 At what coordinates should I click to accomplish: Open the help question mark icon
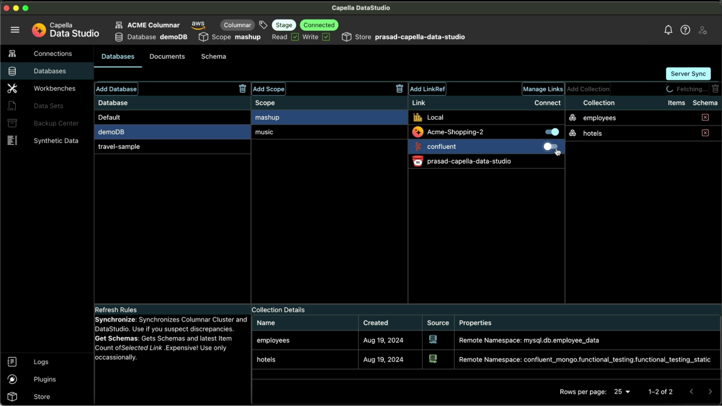tap(685, 30)
